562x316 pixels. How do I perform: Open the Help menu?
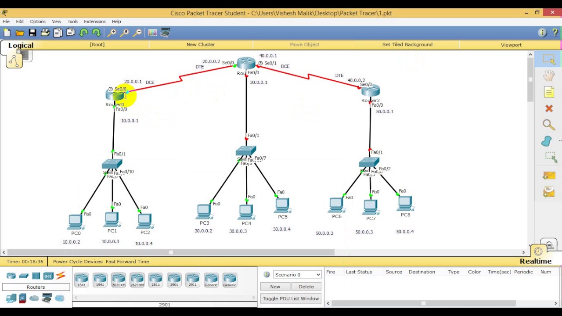tap(116, 21)
